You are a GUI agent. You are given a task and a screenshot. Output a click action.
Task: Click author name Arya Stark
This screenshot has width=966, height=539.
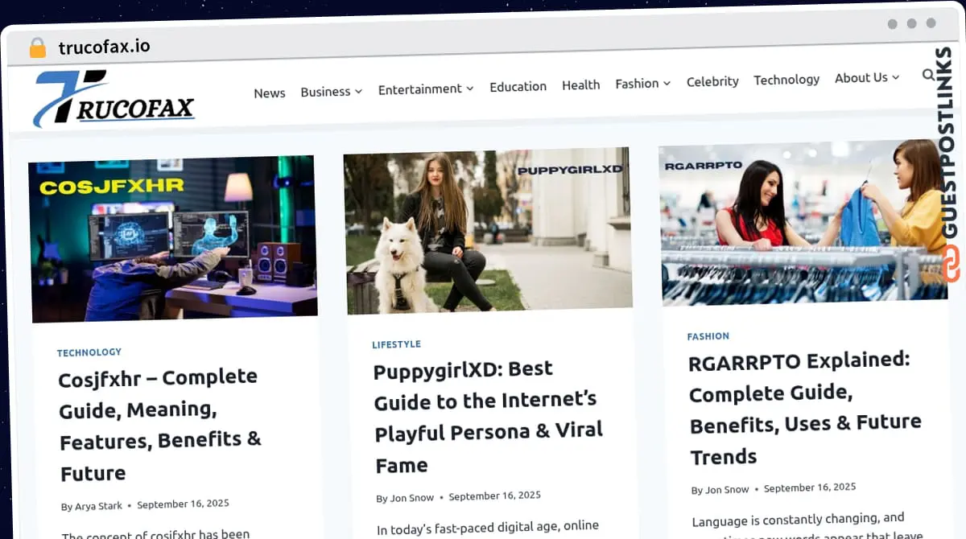coord(98,506)
